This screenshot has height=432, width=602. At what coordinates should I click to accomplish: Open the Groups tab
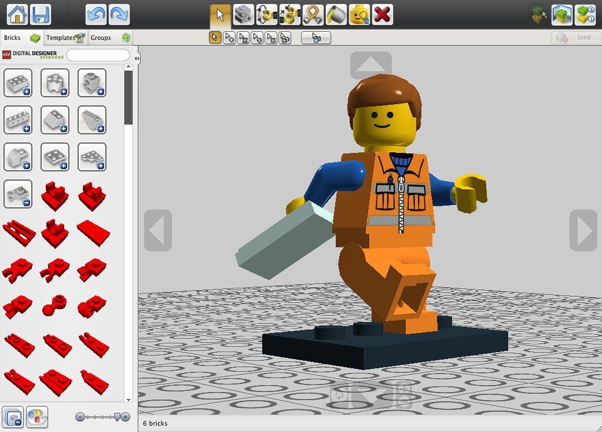tap(110, 38)
